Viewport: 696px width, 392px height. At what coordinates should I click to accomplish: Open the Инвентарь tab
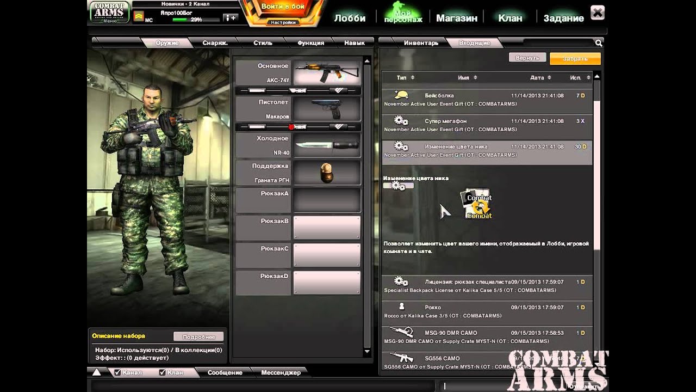[420, 42]
